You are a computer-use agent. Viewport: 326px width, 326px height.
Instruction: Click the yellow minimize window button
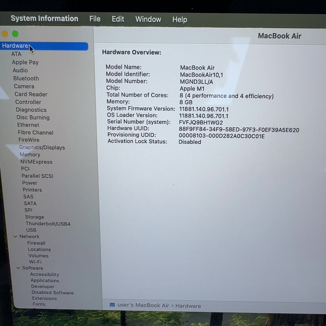coord(5,34)
